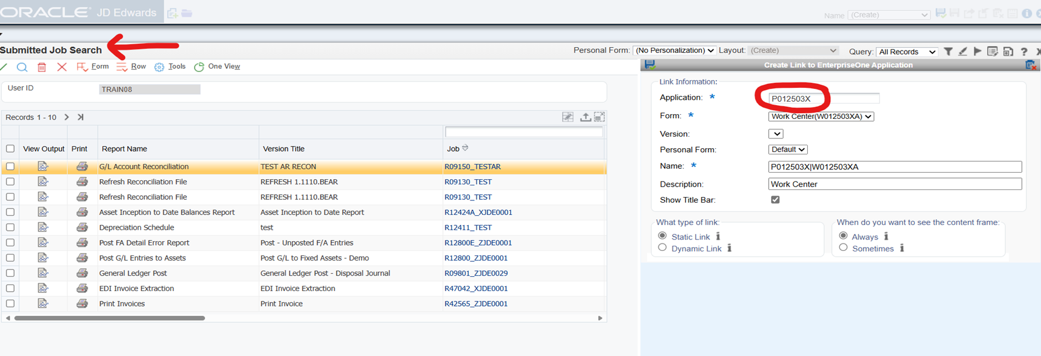Image resolution: width=1041 pixels, height=356 pixels.
Task: Click the Version Title column header
Action: pyautogui.click(x=284, y=149)
